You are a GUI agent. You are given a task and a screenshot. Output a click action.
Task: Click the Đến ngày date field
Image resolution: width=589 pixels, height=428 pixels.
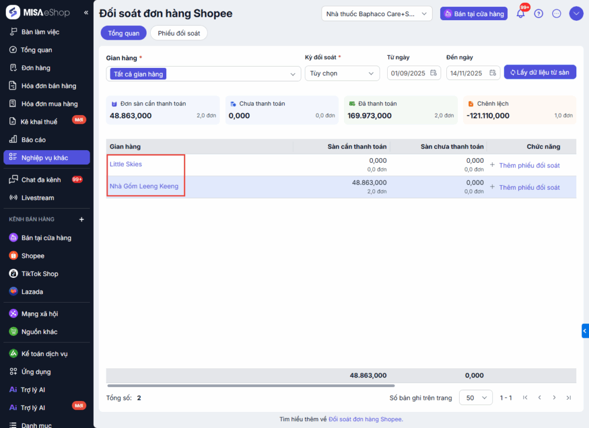tap(473, 73)
